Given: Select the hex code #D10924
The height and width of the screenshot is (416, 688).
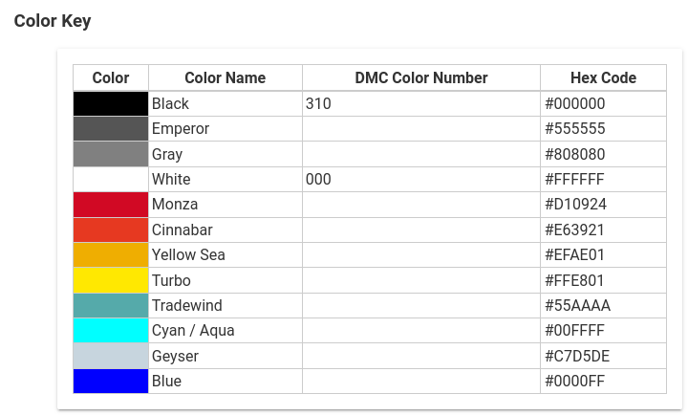Looking at the screenshot, I should (575, 205).
